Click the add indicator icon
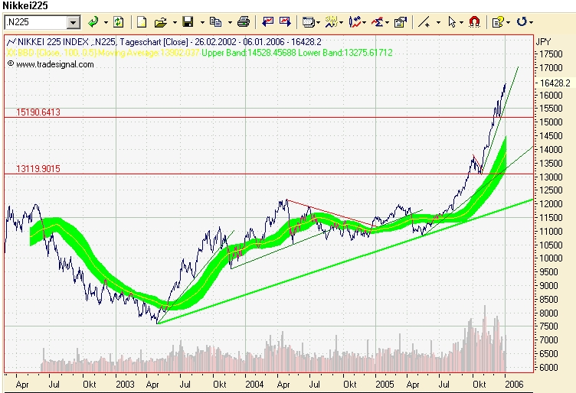 click(331, 22)
